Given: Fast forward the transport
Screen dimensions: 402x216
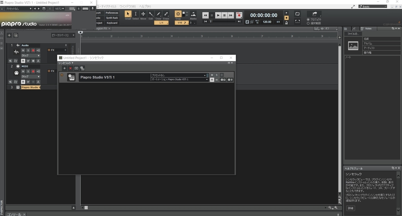Looking at the screenshot, I should pos(231,15).
